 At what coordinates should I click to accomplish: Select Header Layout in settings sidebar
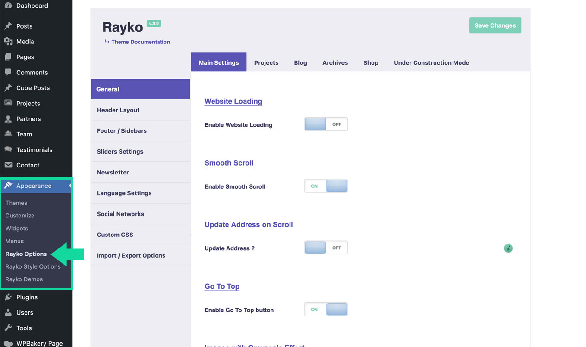[x=118, y=110]
